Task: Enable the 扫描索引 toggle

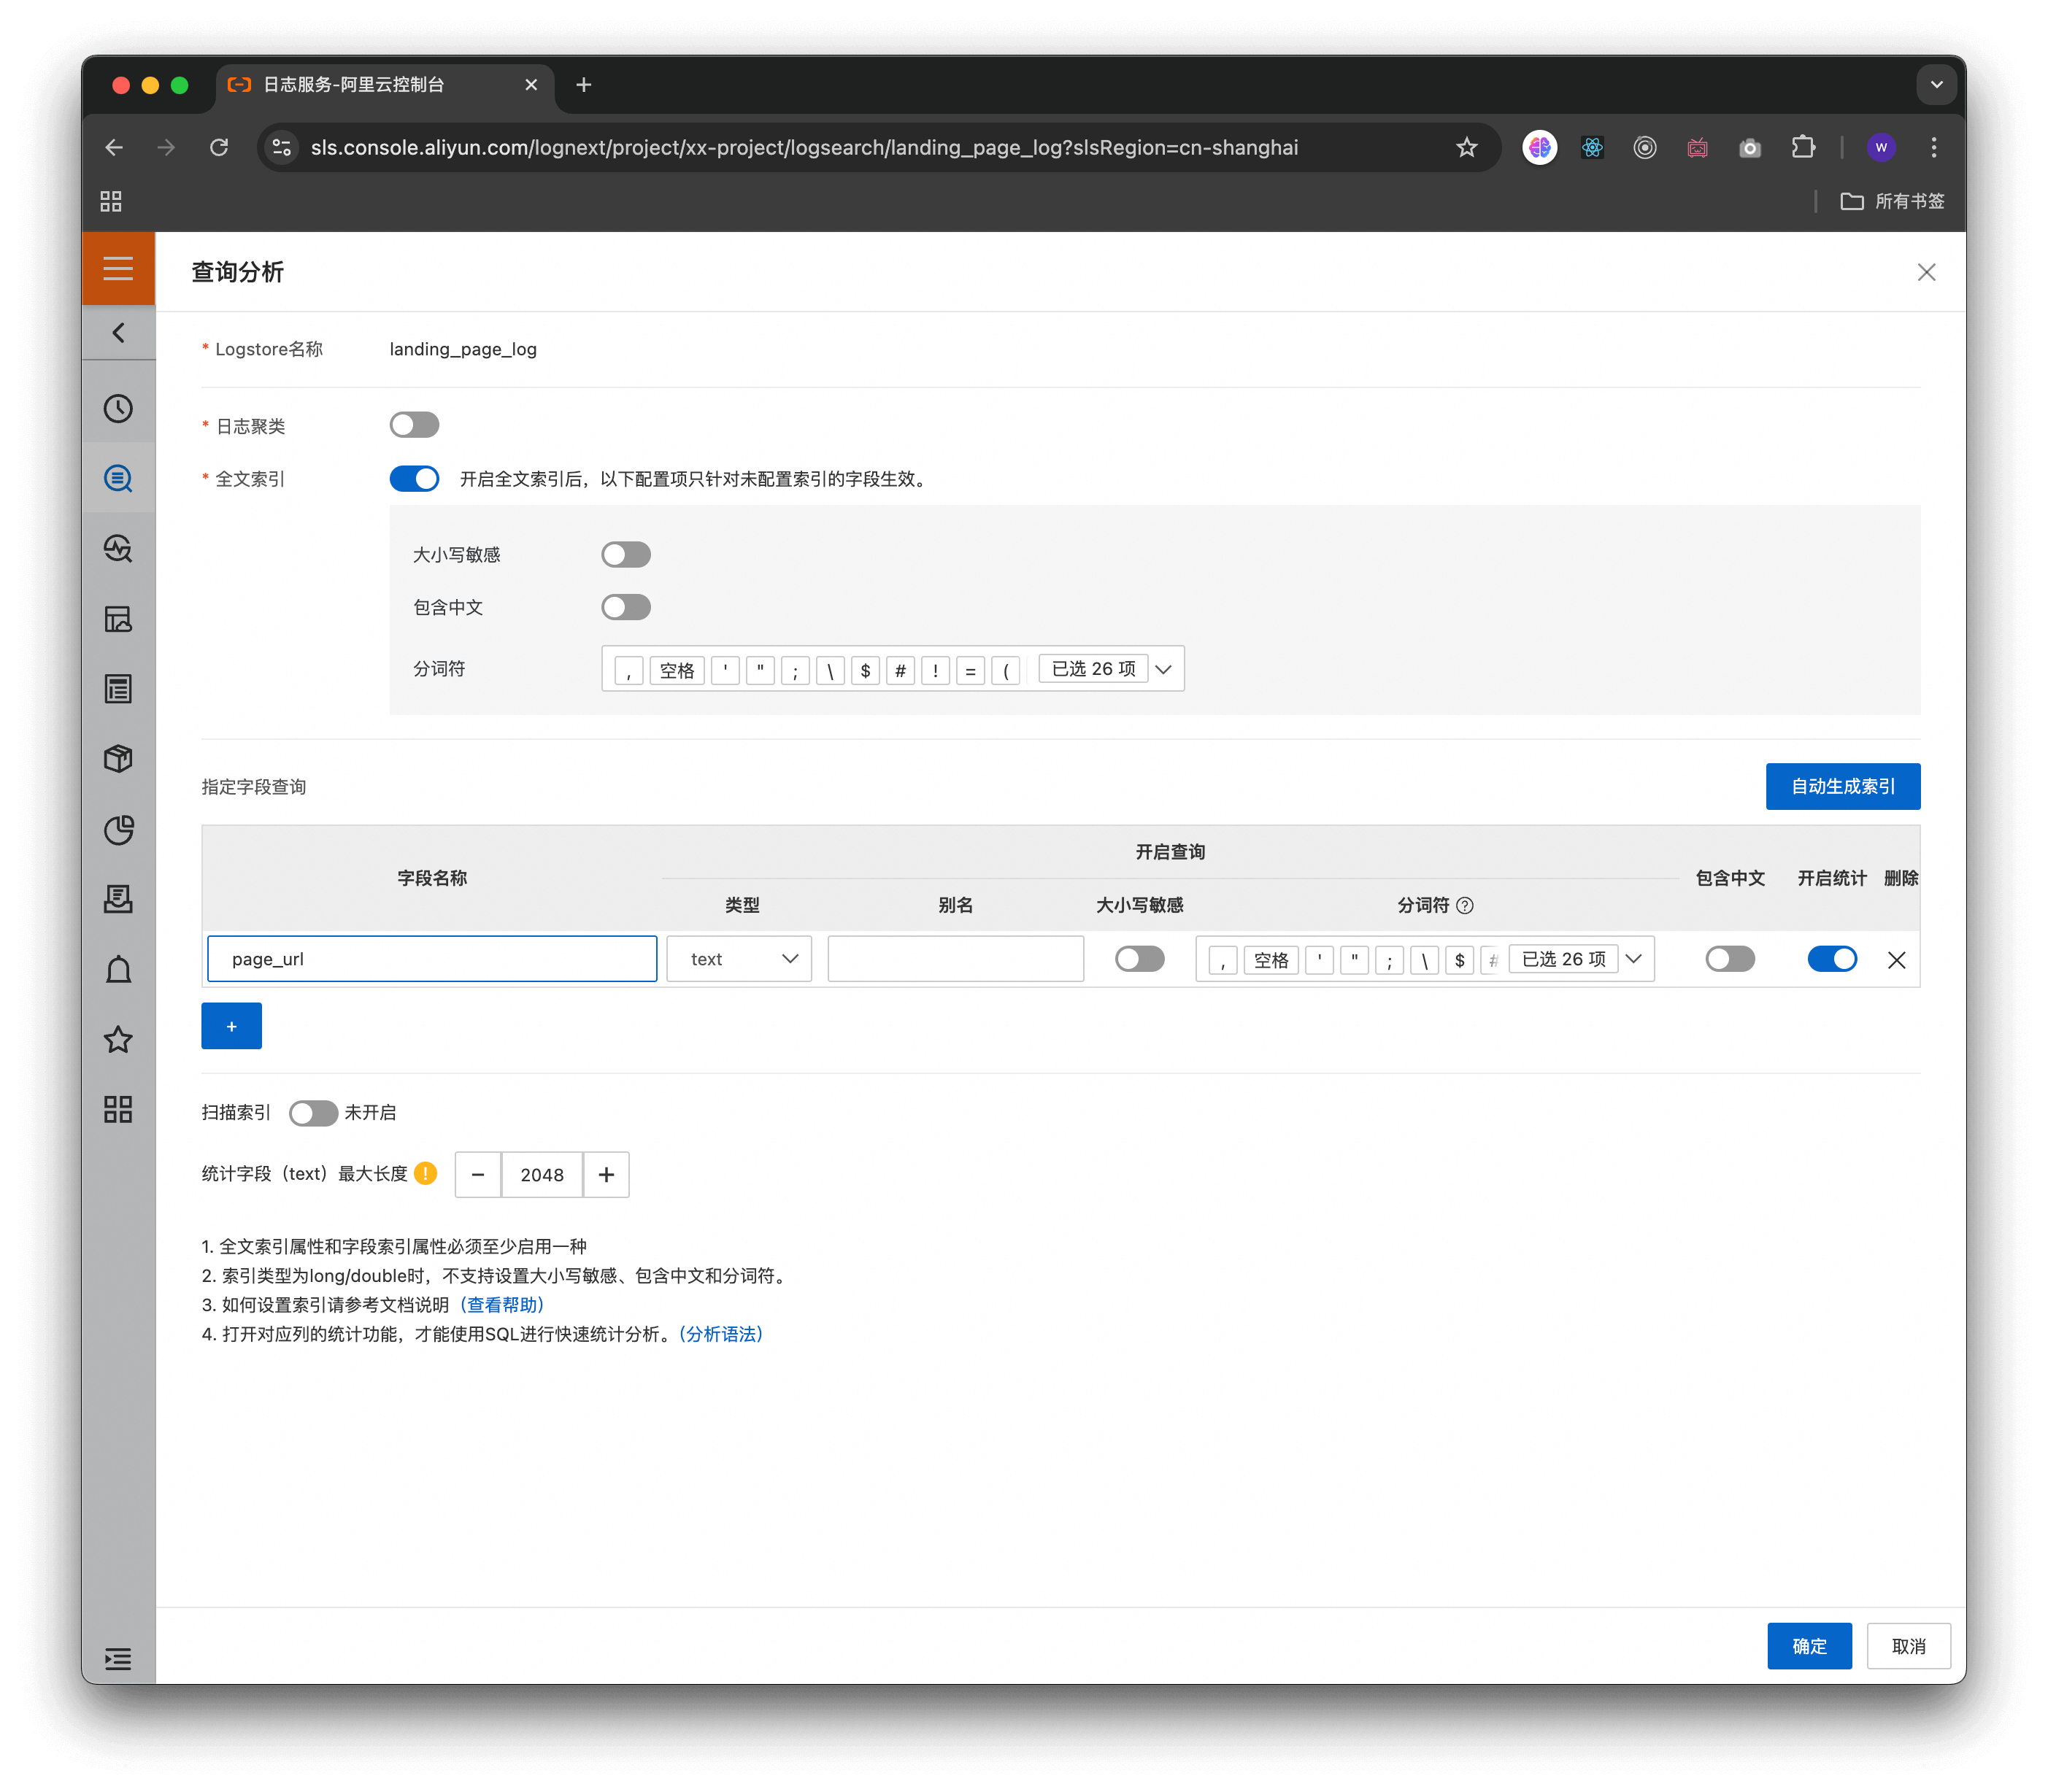Action: [313, 1113]
